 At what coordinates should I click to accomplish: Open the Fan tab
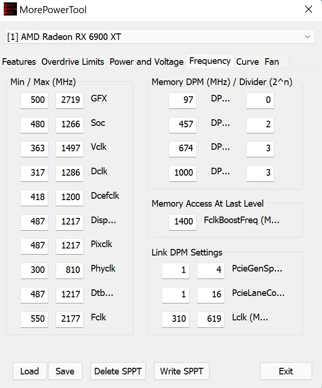click(272, 62)
